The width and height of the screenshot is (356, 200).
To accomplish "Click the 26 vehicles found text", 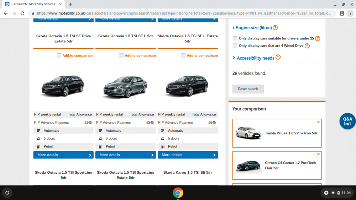I will (x=249, y=74).
